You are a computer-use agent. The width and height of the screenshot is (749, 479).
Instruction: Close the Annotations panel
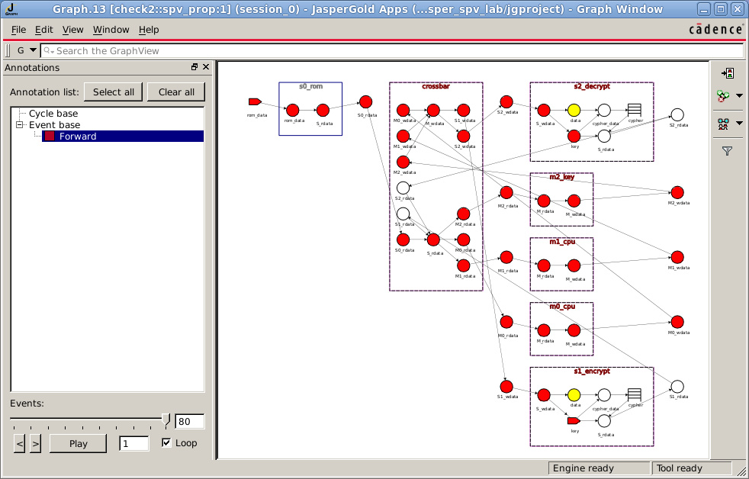point(206,67)
